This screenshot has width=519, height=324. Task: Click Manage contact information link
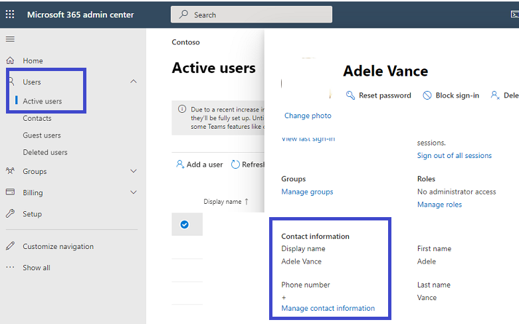[328, 308]
